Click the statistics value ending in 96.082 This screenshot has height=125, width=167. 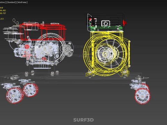3,10
